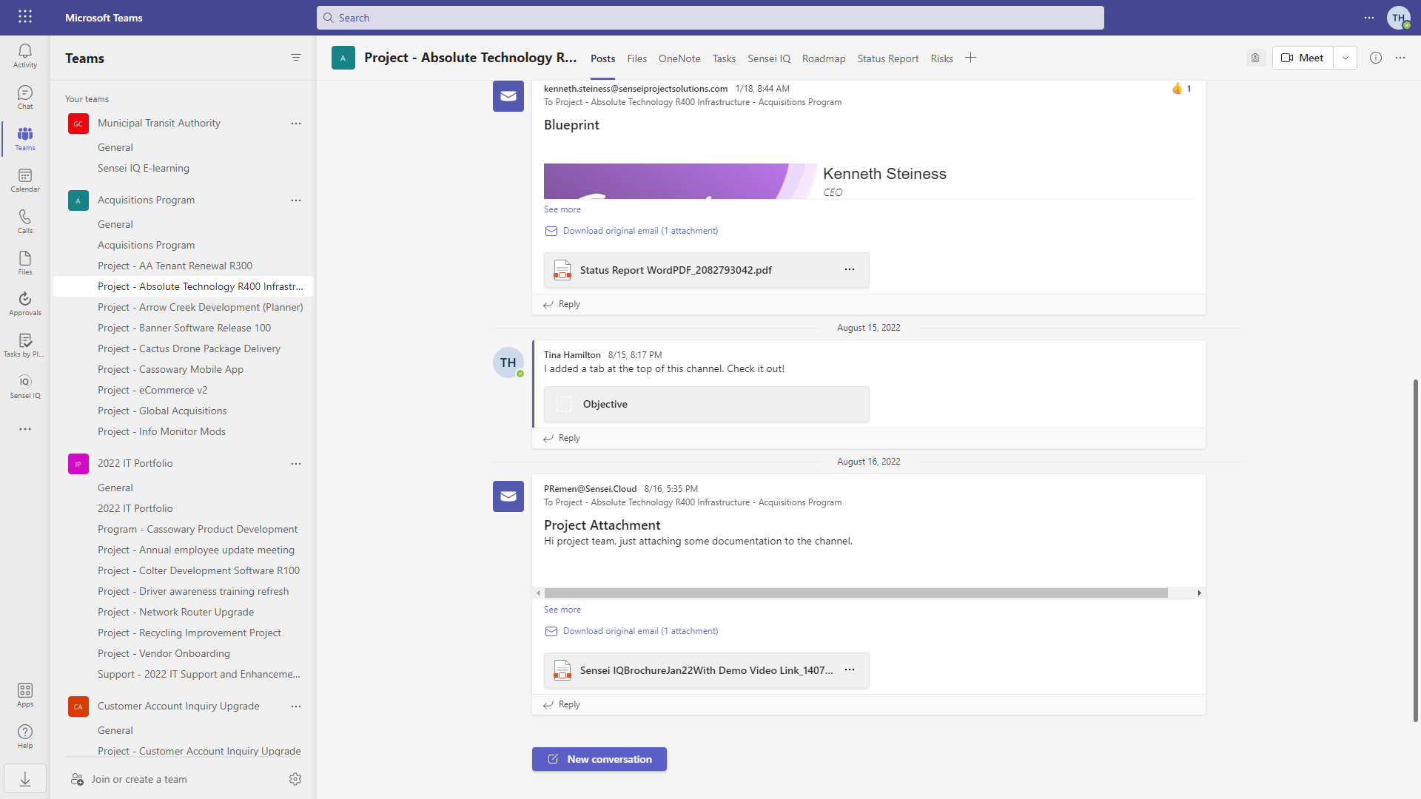This screenshot has height=799, width=1421.
Task: Collapse the 2022 IT Portfolio team
Action: coord(135,463)
